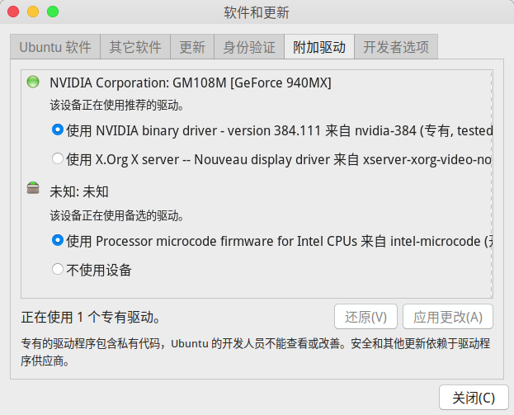
Task: Switch to the Ubuntu 软件 tab
Action: (x=55, y=47)
